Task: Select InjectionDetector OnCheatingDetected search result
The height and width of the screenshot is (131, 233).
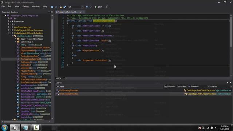Action: pos(143,90)
